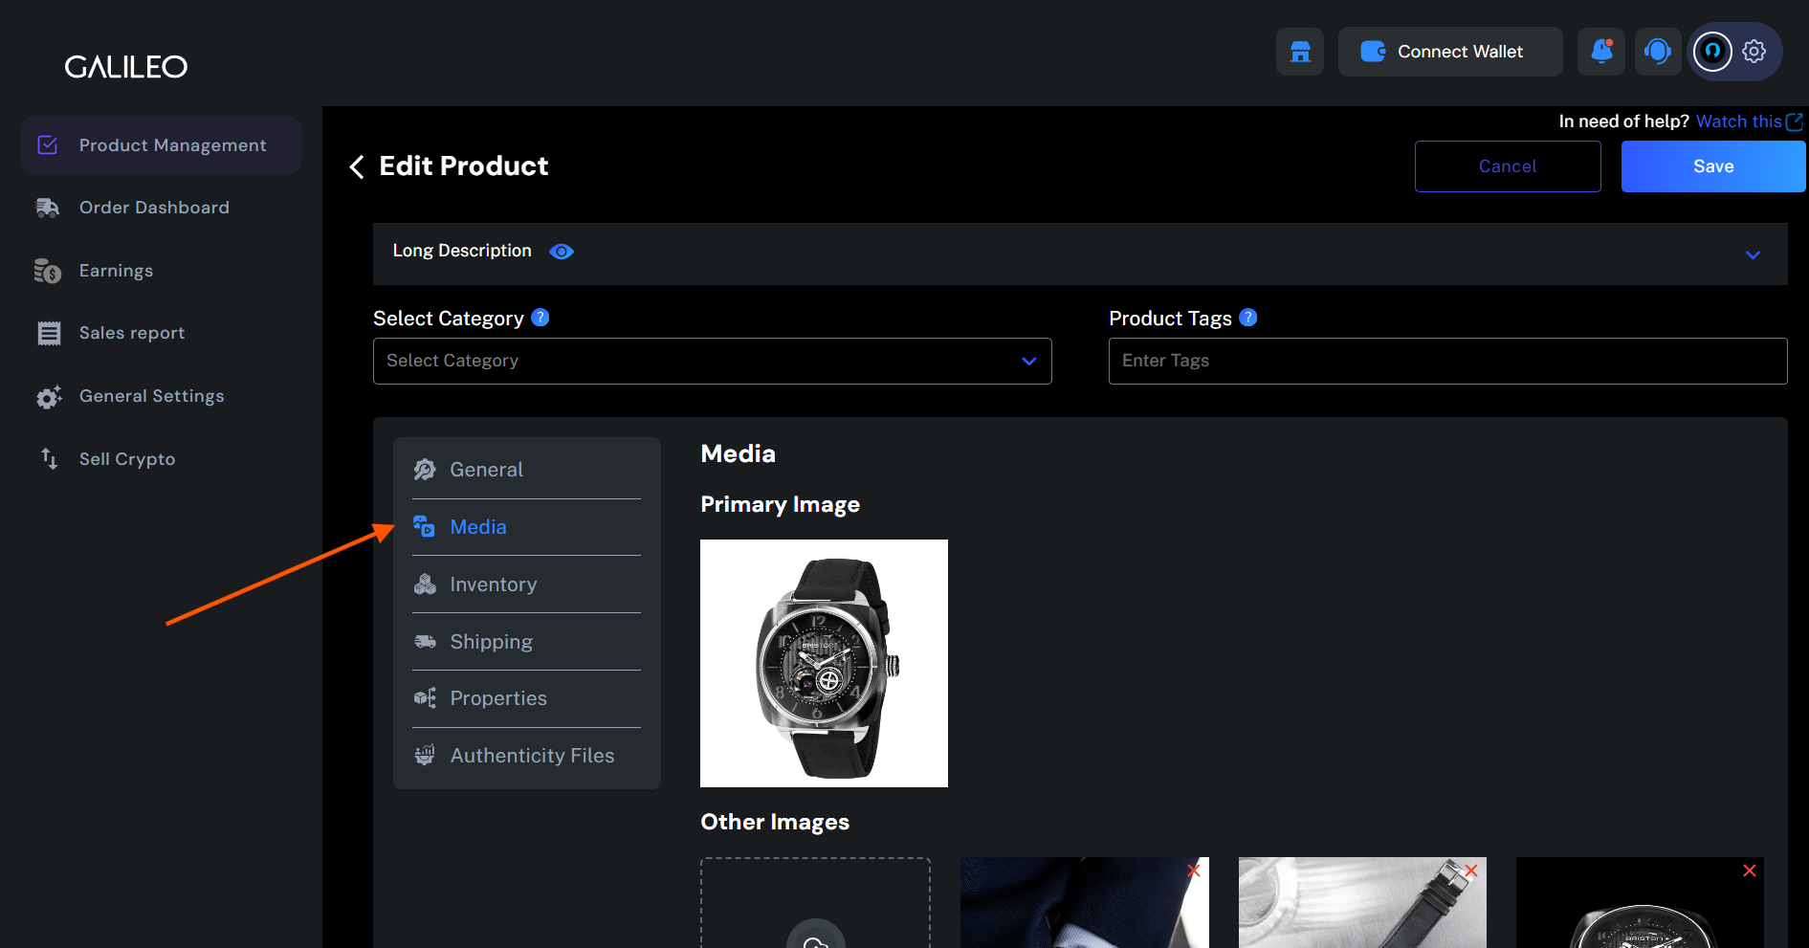
Task: Follow the Watch this help link
Action: click(1738, 121)
